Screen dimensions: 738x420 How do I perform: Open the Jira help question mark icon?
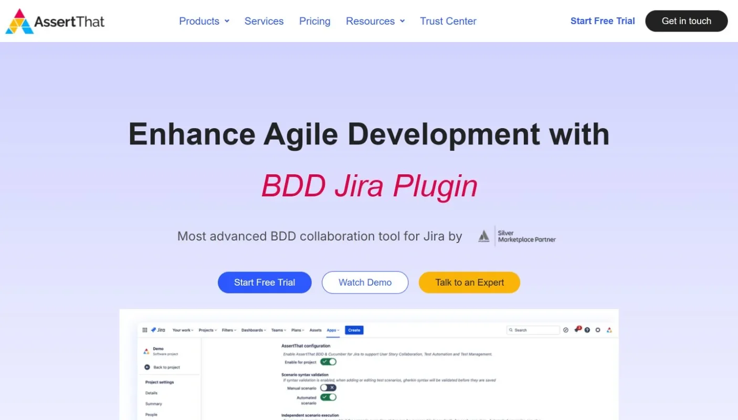(587, 330)
